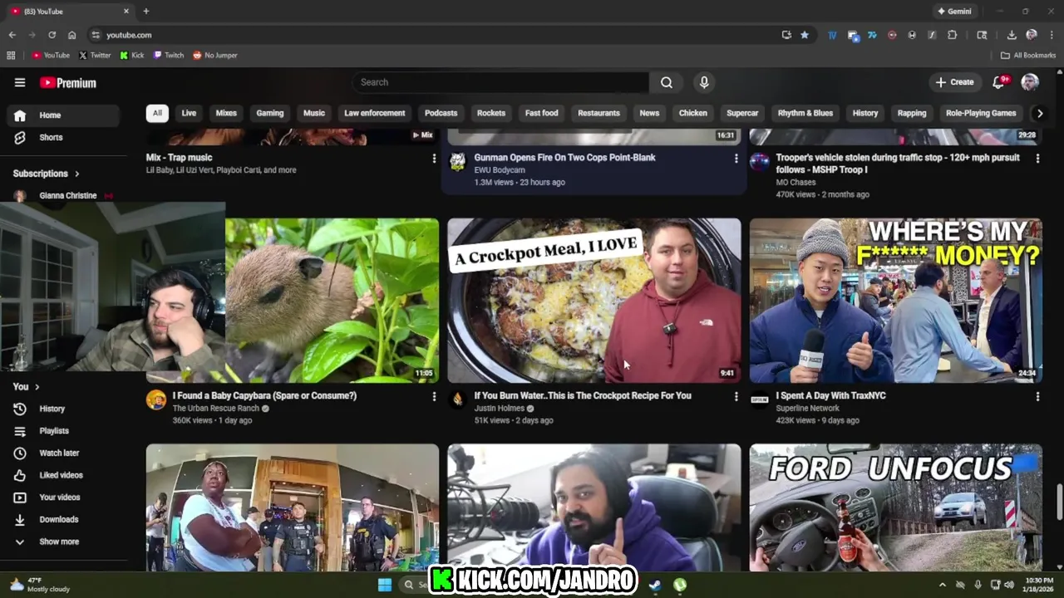Image resolution: width=1064 pixels, height=598 pixels.
Task: Click the search magnifier button
Action: click(667, 82)
